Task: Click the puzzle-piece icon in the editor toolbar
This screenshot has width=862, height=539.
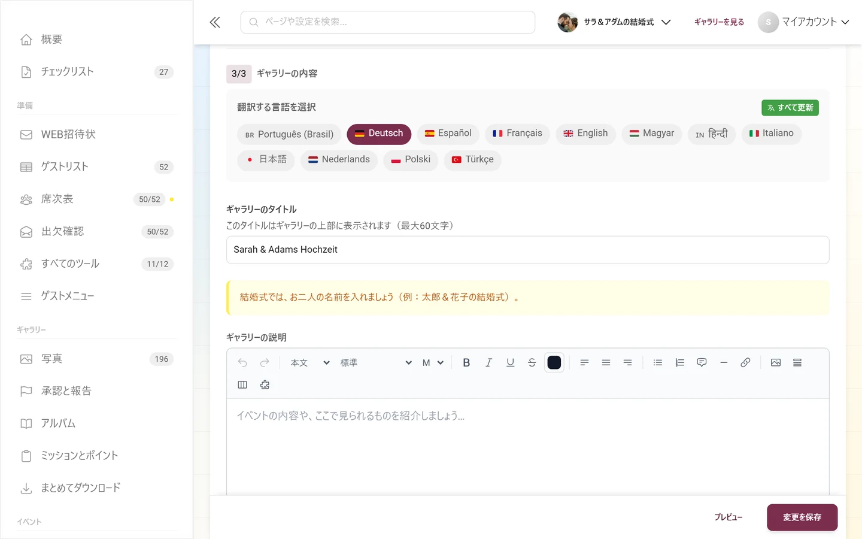Action: tap(265, 384)
